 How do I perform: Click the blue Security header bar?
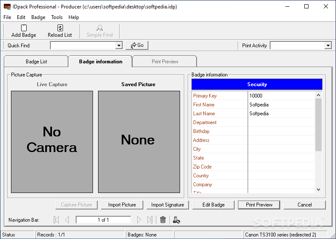tap(257, 84)
